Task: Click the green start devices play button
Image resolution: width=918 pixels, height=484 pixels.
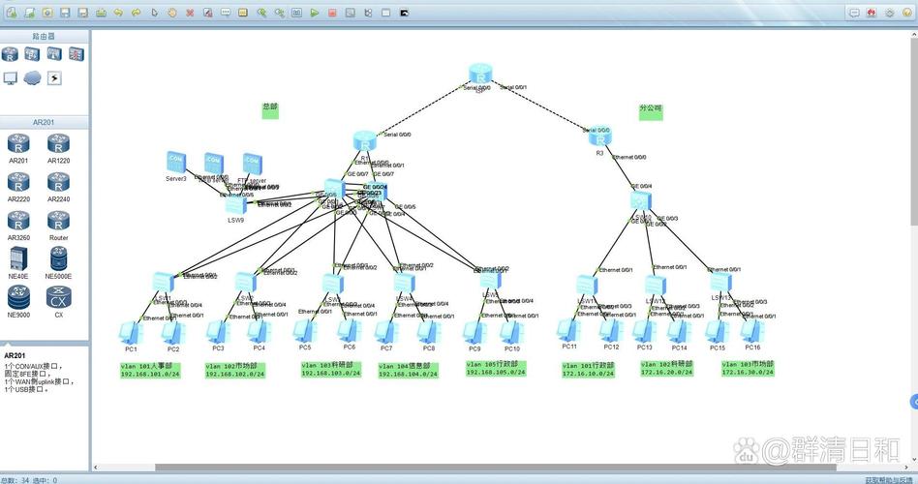Action: pyautogui.click(x=315, y=13)
